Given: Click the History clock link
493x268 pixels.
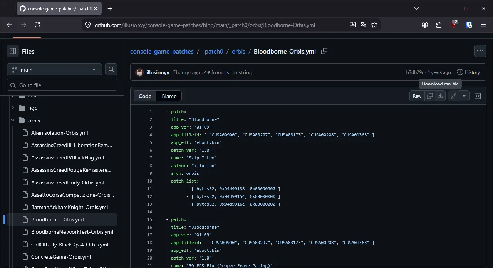Looking at the screenshot, I should (x=468, y=72).
